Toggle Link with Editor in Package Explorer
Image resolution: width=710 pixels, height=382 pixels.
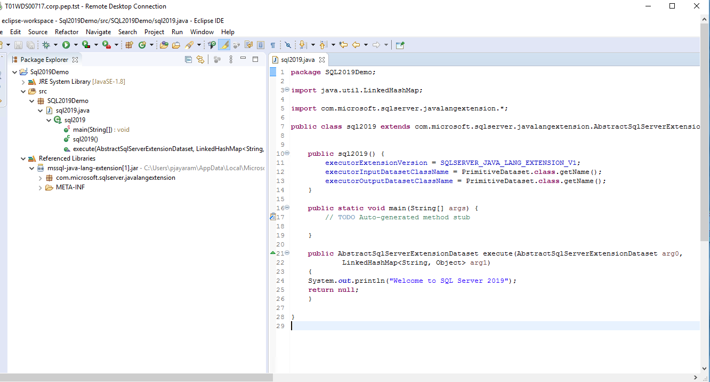point(200,60)
